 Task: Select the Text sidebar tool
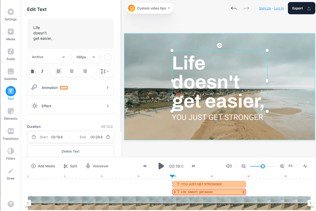pyautogui.click(x=11, y=93)
